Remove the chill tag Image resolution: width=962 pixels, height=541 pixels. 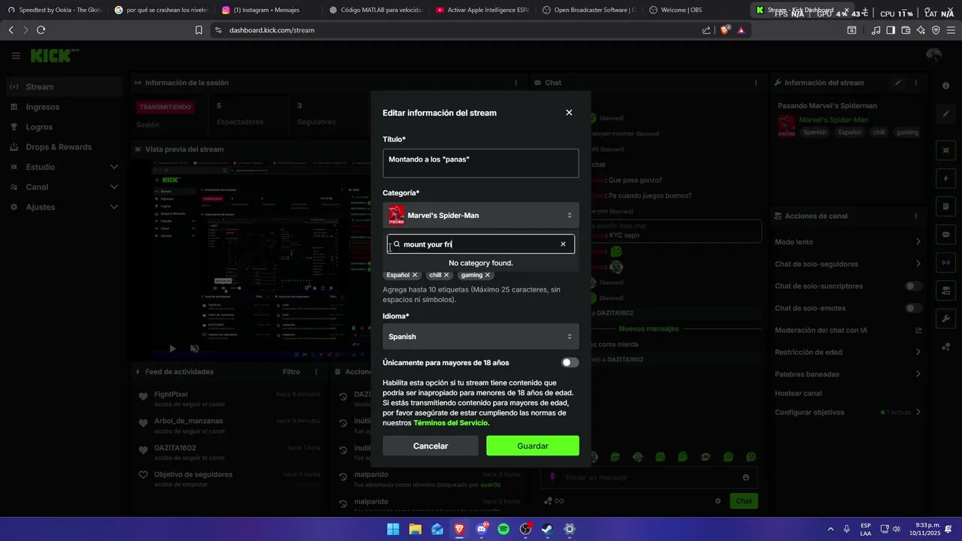[446, 275]
